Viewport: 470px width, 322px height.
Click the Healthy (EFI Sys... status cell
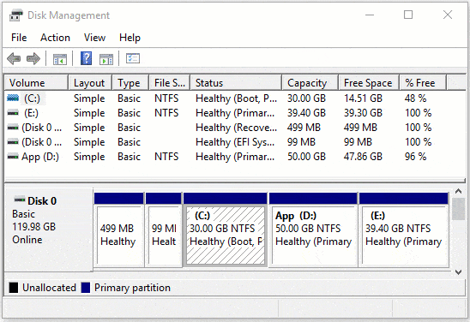click(x=235, y=142)
